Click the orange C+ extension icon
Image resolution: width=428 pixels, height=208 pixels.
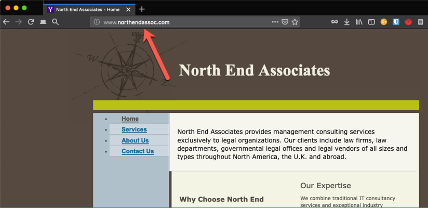click(x=383, y=22)
